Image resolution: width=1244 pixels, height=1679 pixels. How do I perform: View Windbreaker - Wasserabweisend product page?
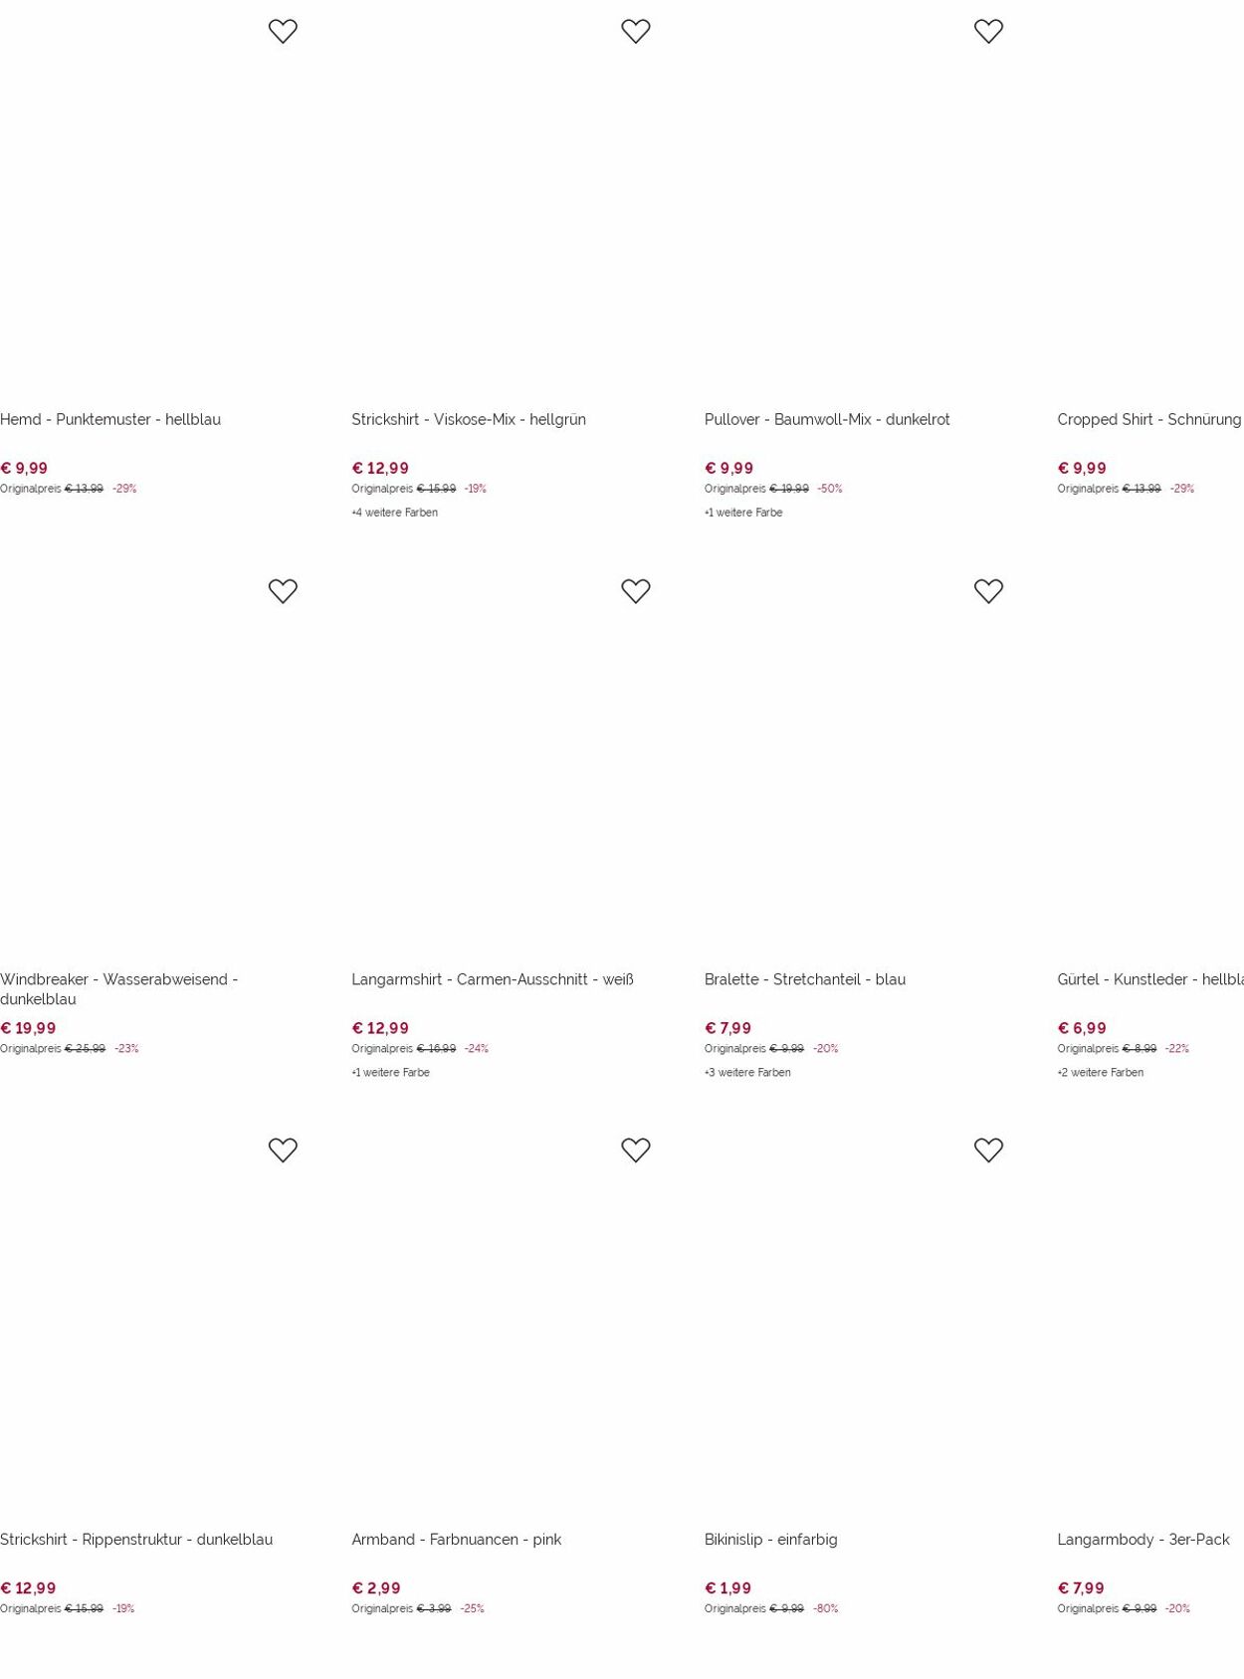click(119, 989)
